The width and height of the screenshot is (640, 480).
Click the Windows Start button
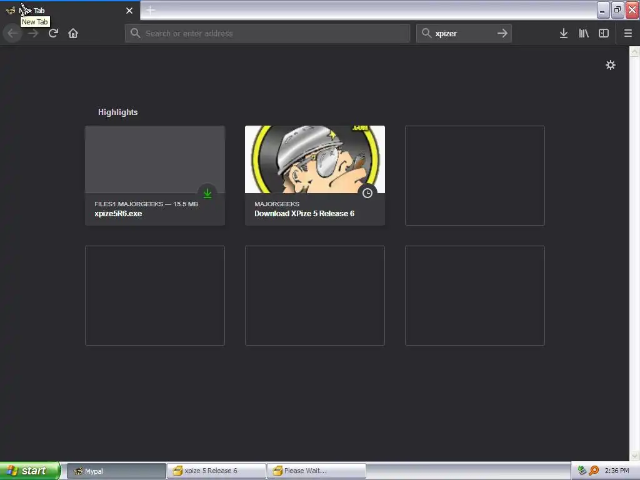[30, 471]
